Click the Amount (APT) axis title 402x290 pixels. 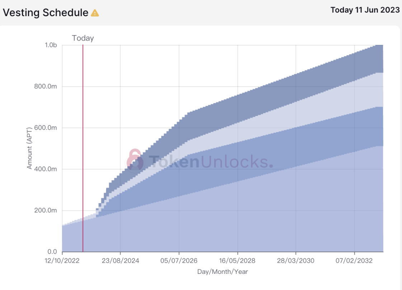(29, 148)
